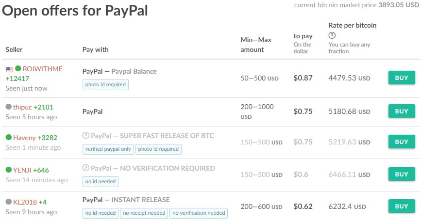
Task: Click the US flag icon beside ROIWITHME
Action: pos(9,69)
